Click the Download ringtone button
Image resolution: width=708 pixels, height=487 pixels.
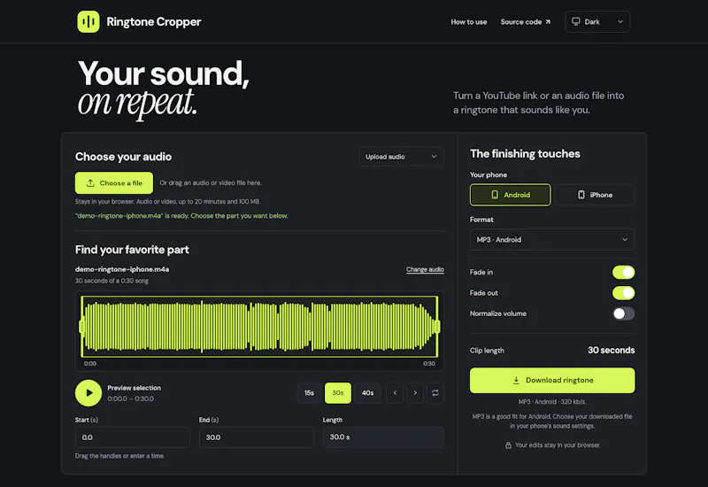tap(552, 381)
